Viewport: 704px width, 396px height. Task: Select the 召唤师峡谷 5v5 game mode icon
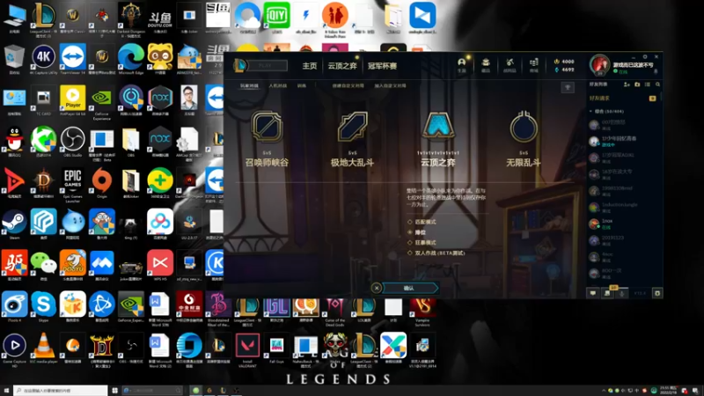pyautogui.click(x=267, y=127)
